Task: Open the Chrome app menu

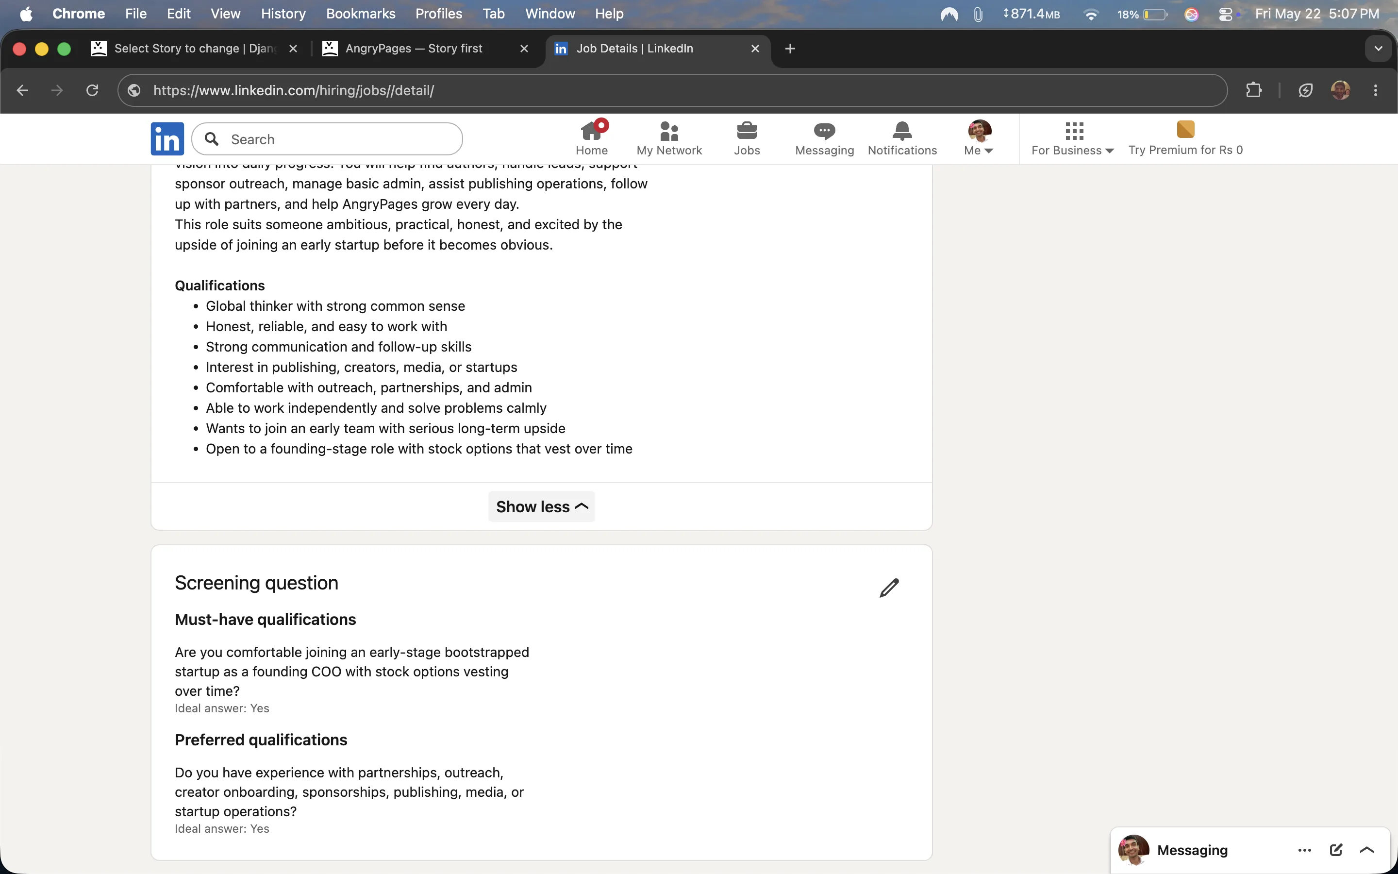Action: pos(79,14)
